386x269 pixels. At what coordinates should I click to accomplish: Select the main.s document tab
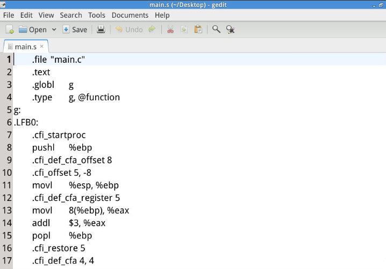(x=26, y=47)
